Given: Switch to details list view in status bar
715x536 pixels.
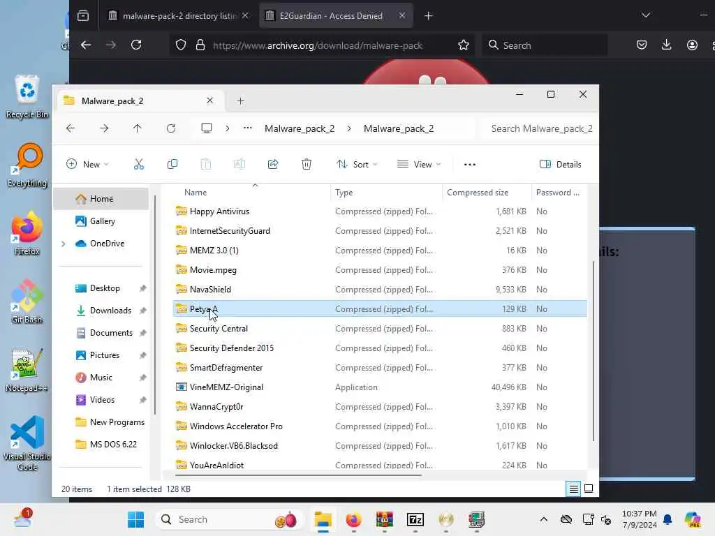Looking at the screenshot, I should tap(574, 489).
